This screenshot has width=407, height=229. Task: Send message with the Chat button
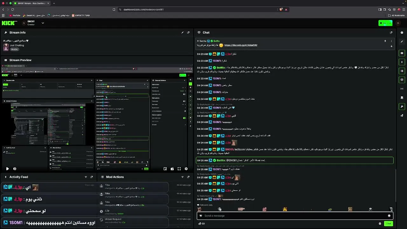388,224
